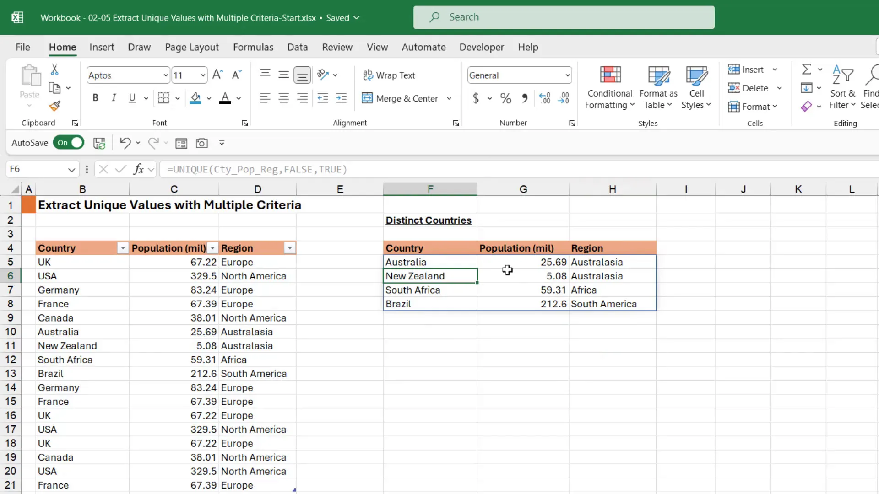Click the Clear eraser icon

(x=807, y=106)
